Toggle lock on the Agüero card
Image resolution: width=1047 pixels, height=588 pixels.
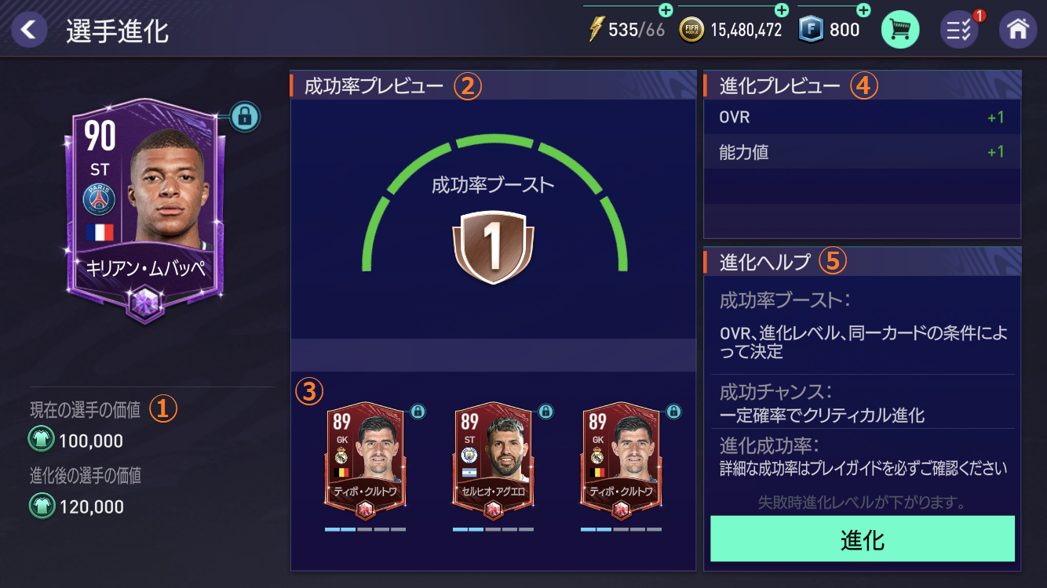coord(545,412)
